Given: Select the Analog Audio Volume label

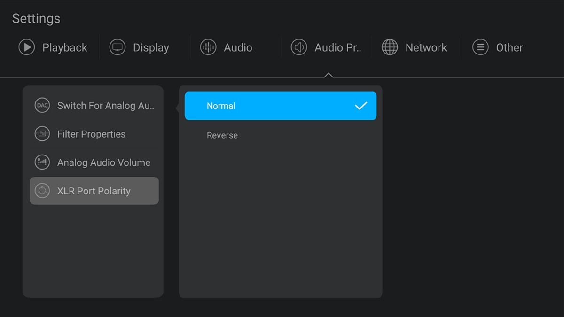Looking at the screenshot, I should coord(104,162).
